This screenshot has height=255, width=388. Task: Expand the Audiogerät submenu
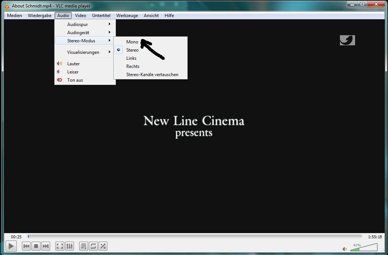(x=85, y=32)
